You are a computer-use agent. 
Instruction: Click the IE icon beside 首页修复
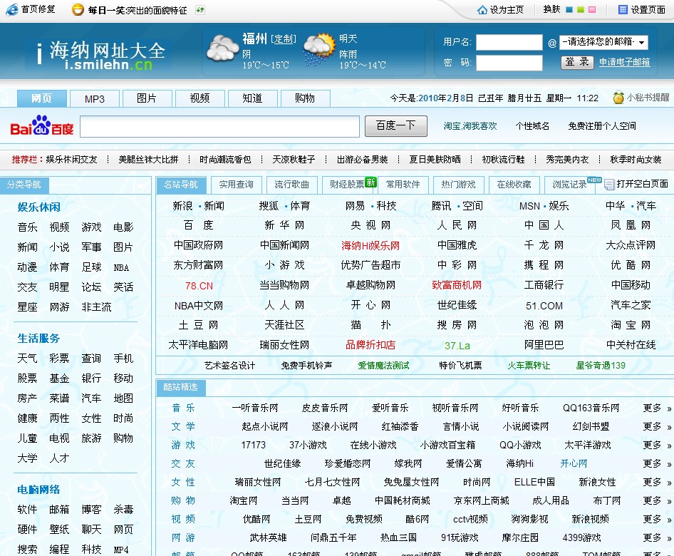click(12, 9)
